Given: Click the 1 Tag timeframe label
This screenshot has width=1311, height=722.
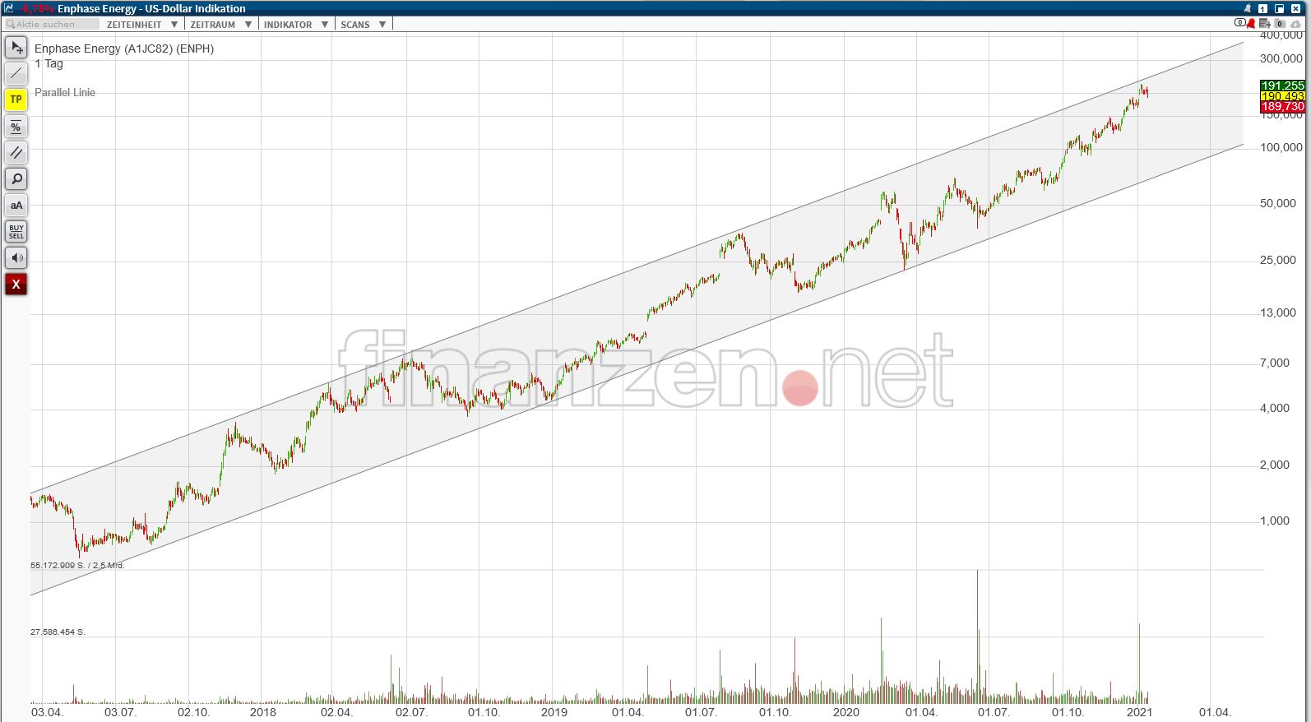Looking at the screenshot, I should (49, 63).
